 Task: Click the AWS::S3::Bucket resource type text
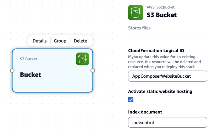(160, 7)
